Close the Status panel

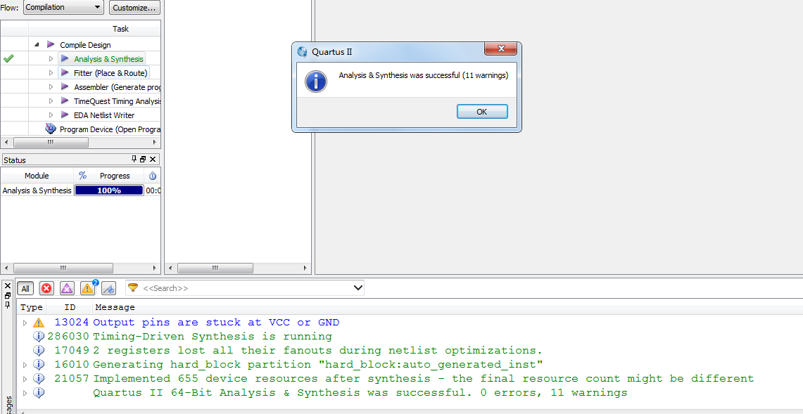pyautogui.click(x=152, y=159)
